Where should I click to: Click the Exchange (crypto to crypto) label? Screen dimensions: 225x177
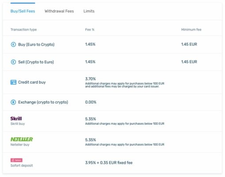pyautogui.click(x=43, y=102)
